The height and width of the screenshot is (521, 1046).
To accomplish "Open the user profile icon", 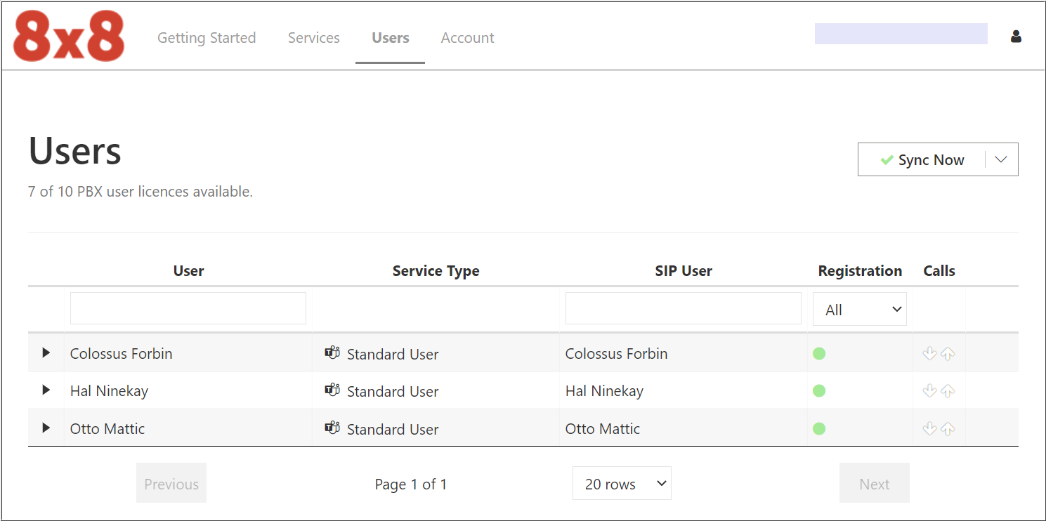I will tap(1016, 37).
